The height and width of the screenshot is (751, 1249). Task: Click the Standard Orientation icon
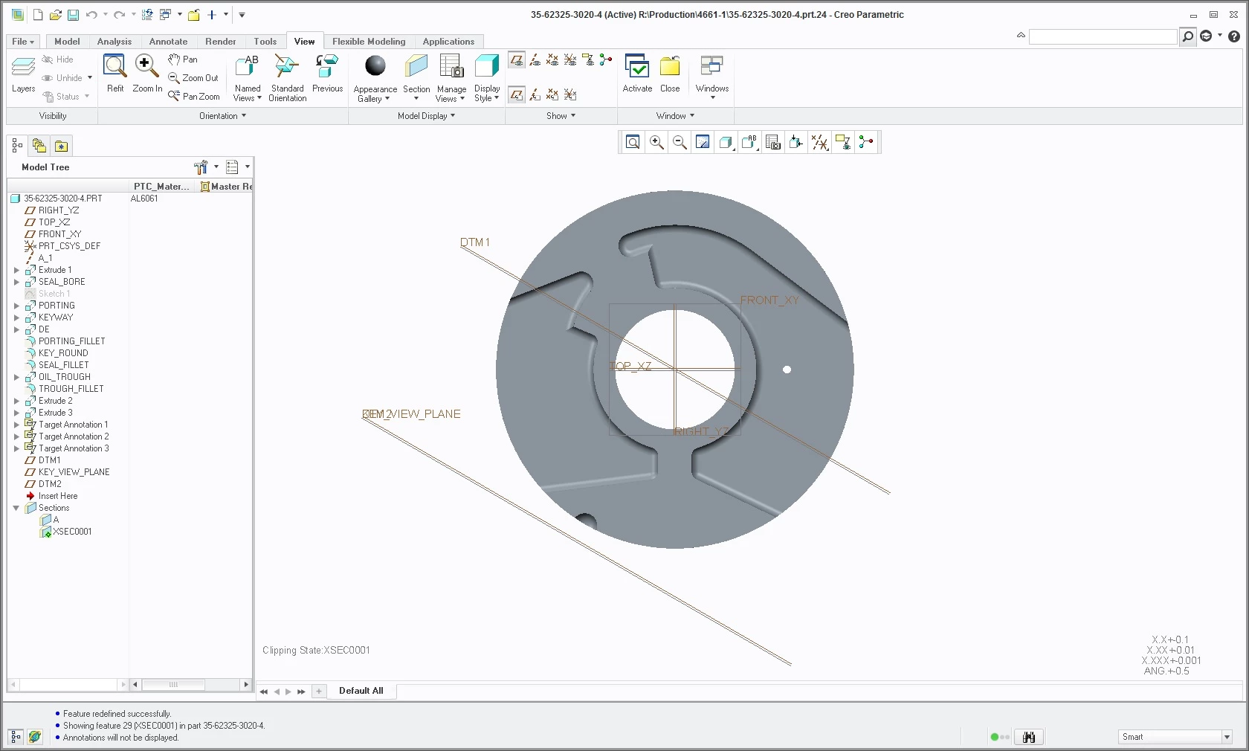tap(287, 77)
